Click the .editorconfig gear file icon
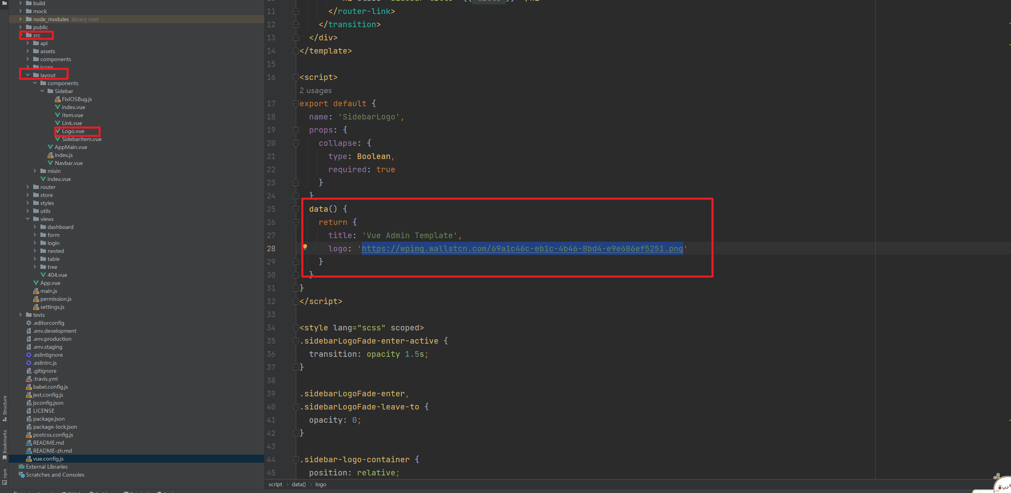This screenshot has height=493, width=1011. (x=29, y=323)
